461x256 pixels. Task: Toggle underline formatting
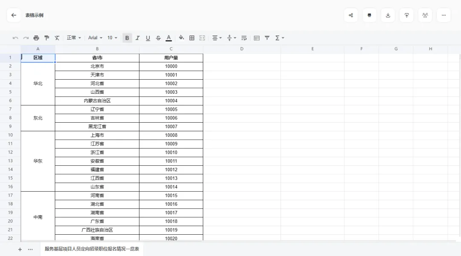point(148,38)
